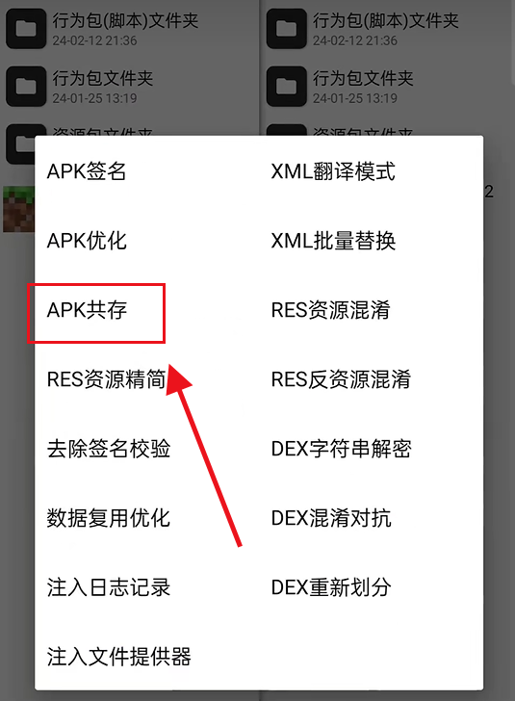
Task: Open DEX字符串解密 option
Action: coord(341,449)
